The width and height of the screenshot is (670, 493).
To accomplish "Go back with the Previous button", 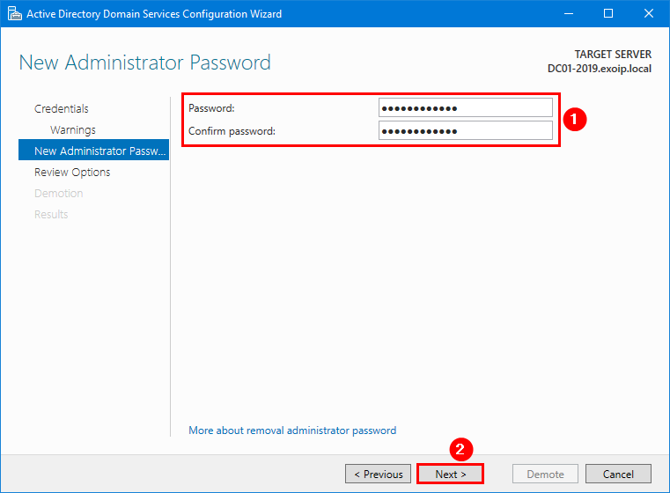I will pos(379,474).
